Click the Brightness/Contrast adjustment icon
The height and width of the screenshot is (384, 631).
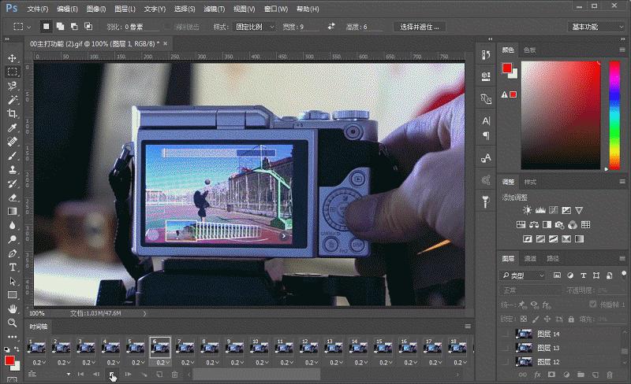527,211
